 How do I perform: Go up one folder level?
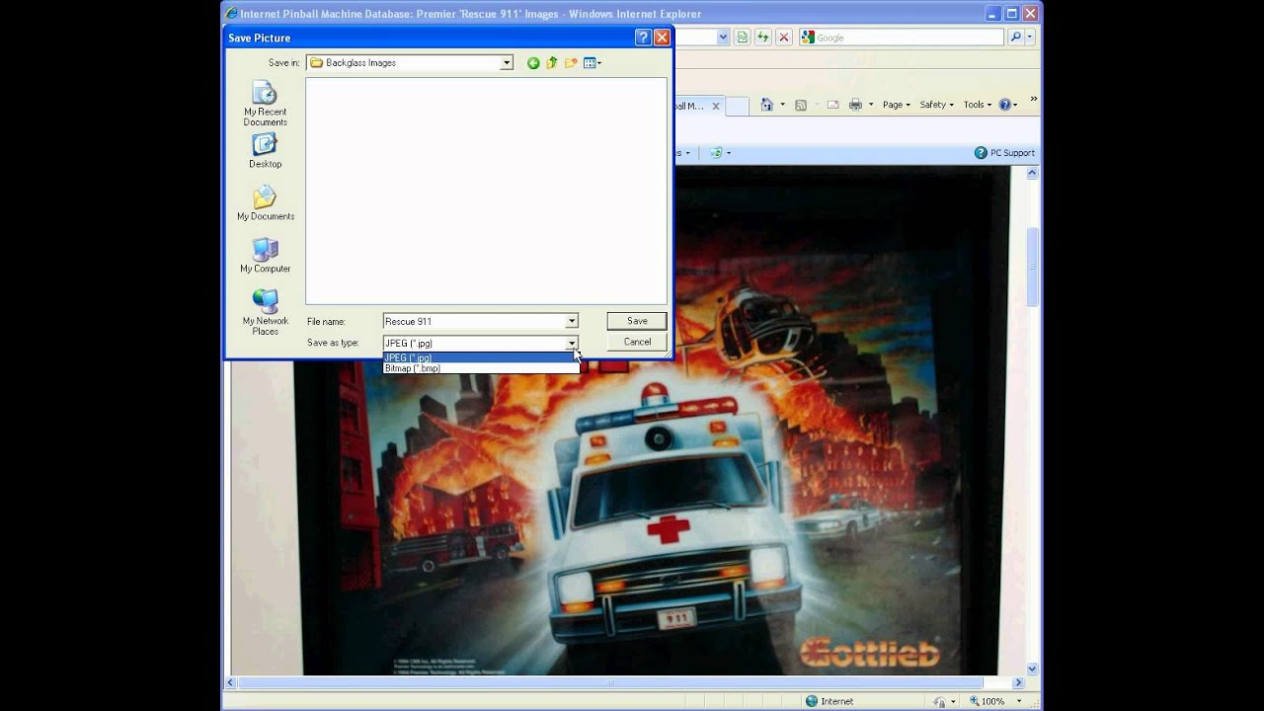coord(552,63)
